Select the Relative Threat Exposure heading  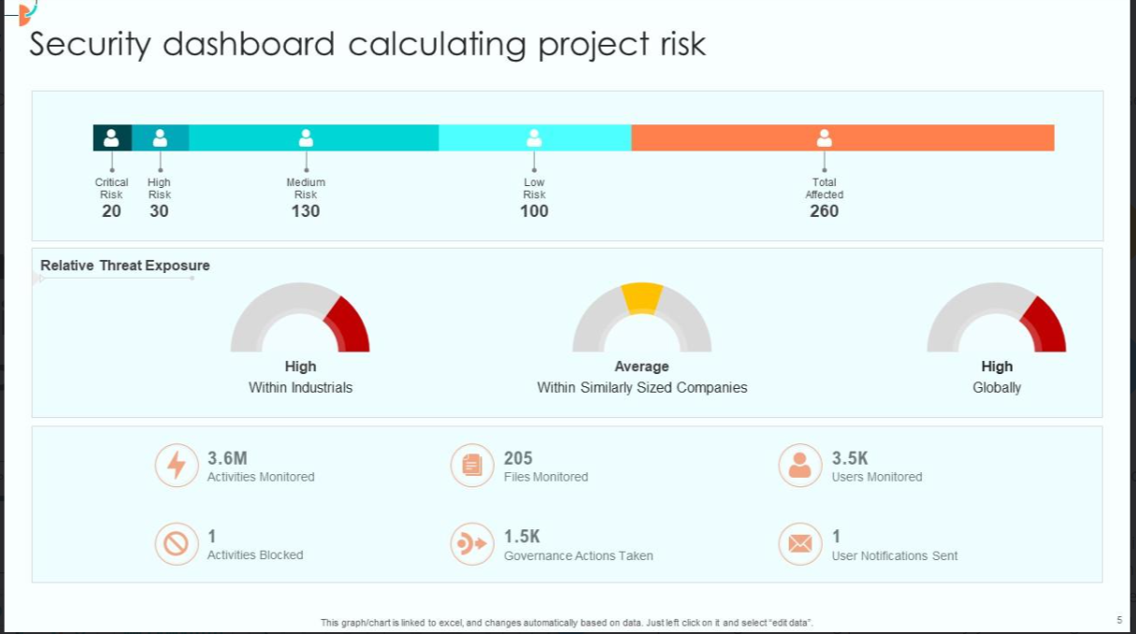click(x=125, y=266)
